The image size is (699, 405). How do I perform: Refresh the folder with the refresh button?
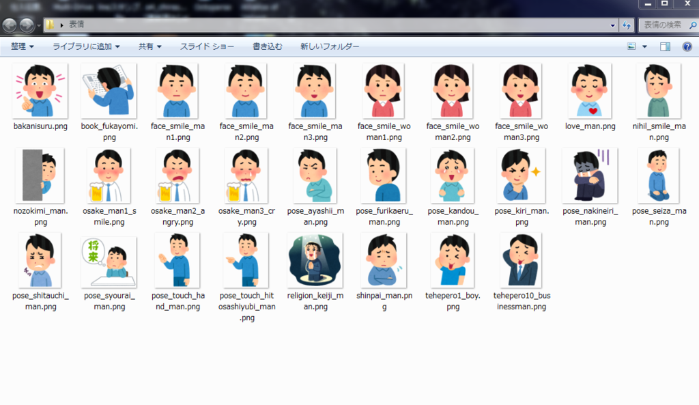(x=627, y=25)
